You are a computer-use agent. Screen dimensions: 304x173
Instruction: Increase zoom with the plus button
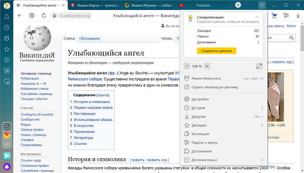[x=207, y=66]
